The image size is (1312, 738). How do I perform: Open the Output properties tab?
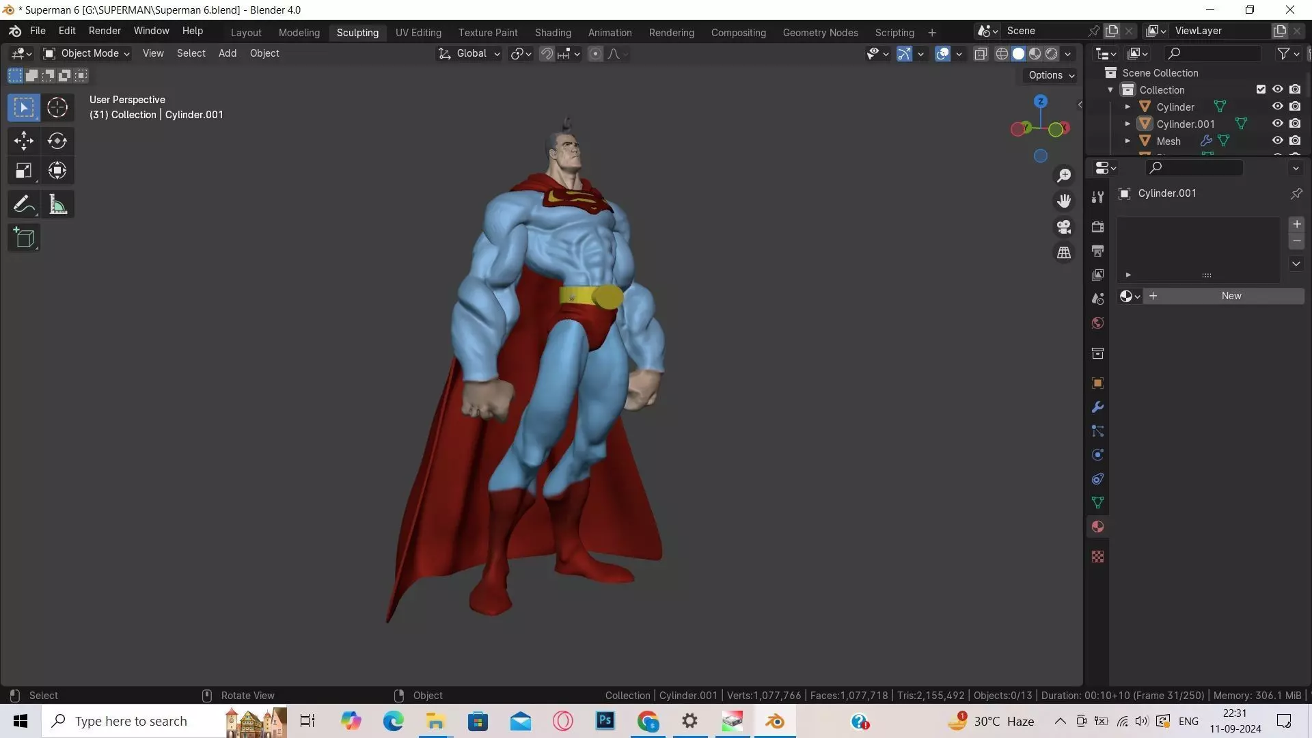pyautogui.click(x=1097, y=251)
